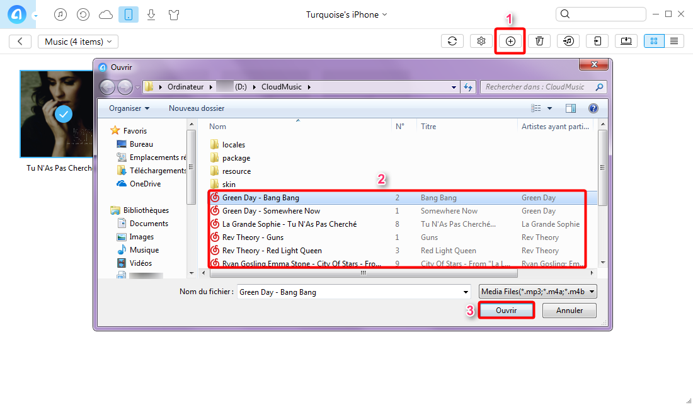Select Bibliothèques in the navigation pane
The height and width of the screenshot is (405, 693).
click(x=140, y=210)
